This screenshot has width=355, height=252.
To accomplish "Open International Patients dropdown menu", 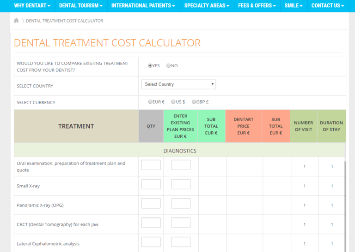I will pos(143,6).
